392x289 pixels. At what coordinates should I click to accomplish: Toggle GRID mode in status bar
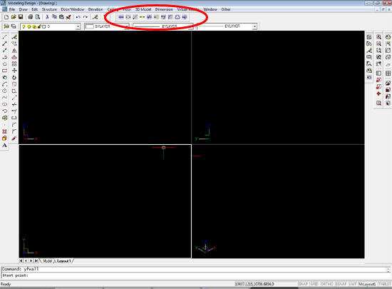[314, 284]
